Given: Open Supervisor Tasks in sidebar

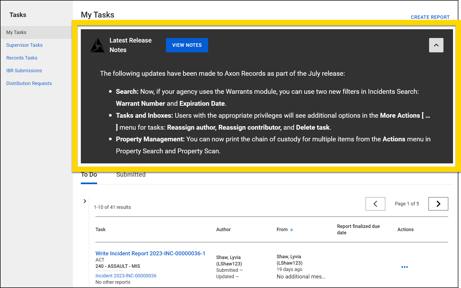Looking at the screenshot, I should [x=24, y=45].
